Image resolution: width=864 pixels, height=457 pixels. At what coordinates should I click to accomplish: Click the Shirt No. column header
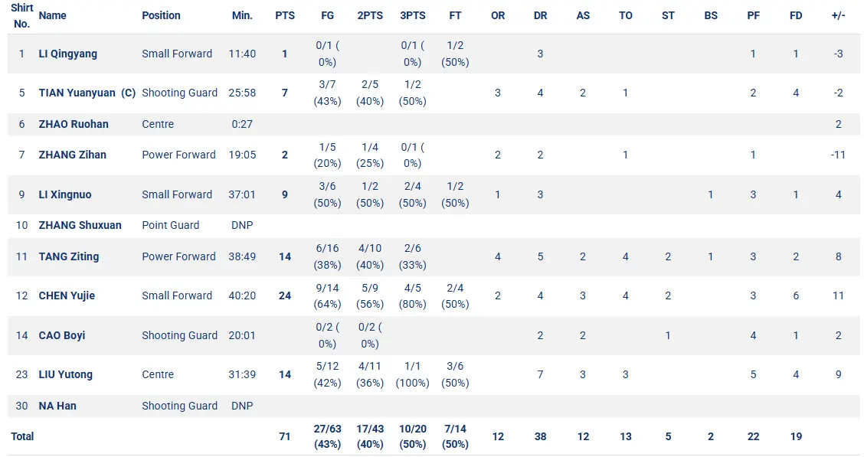[x=22, y=15]
